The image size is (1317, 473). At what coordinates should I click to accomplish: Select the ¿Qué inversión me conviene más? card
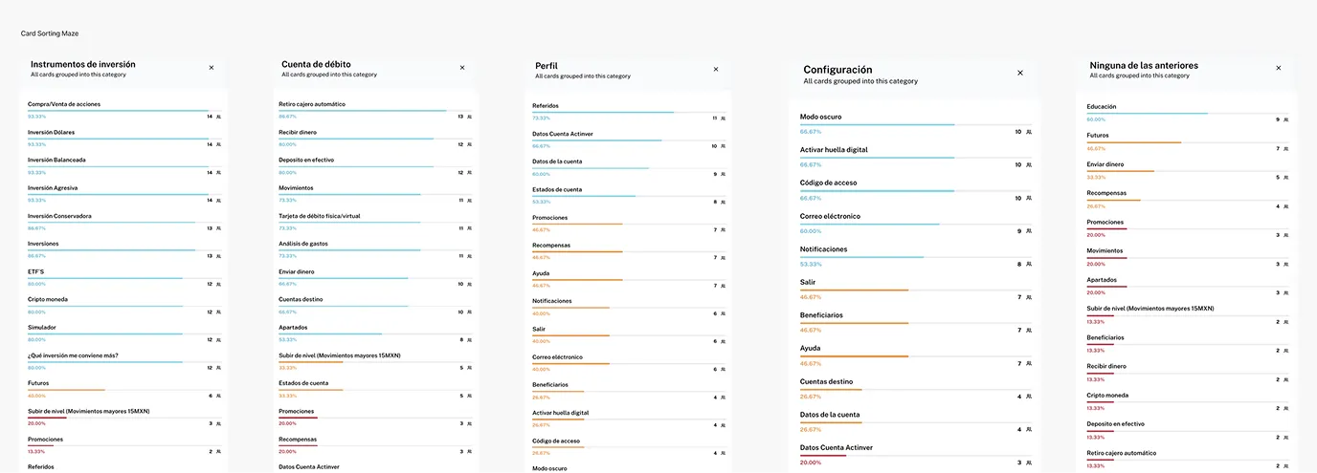click(x=74, y=355)
